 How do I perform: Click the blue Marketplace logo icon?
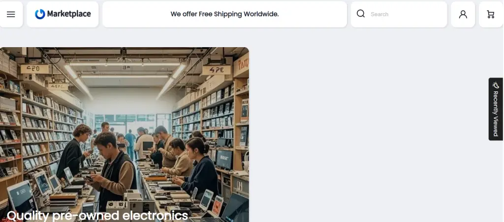tap(40, 14)
